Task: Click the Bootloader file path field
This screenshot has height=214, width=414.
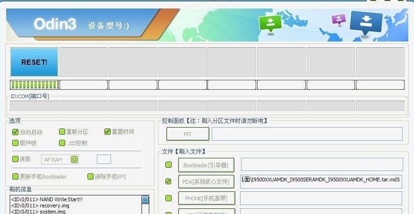Action: point(322,164)
